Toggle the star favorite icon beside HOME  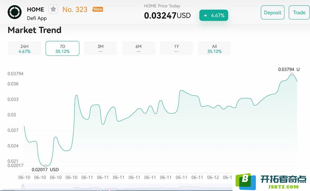point(53,9)
